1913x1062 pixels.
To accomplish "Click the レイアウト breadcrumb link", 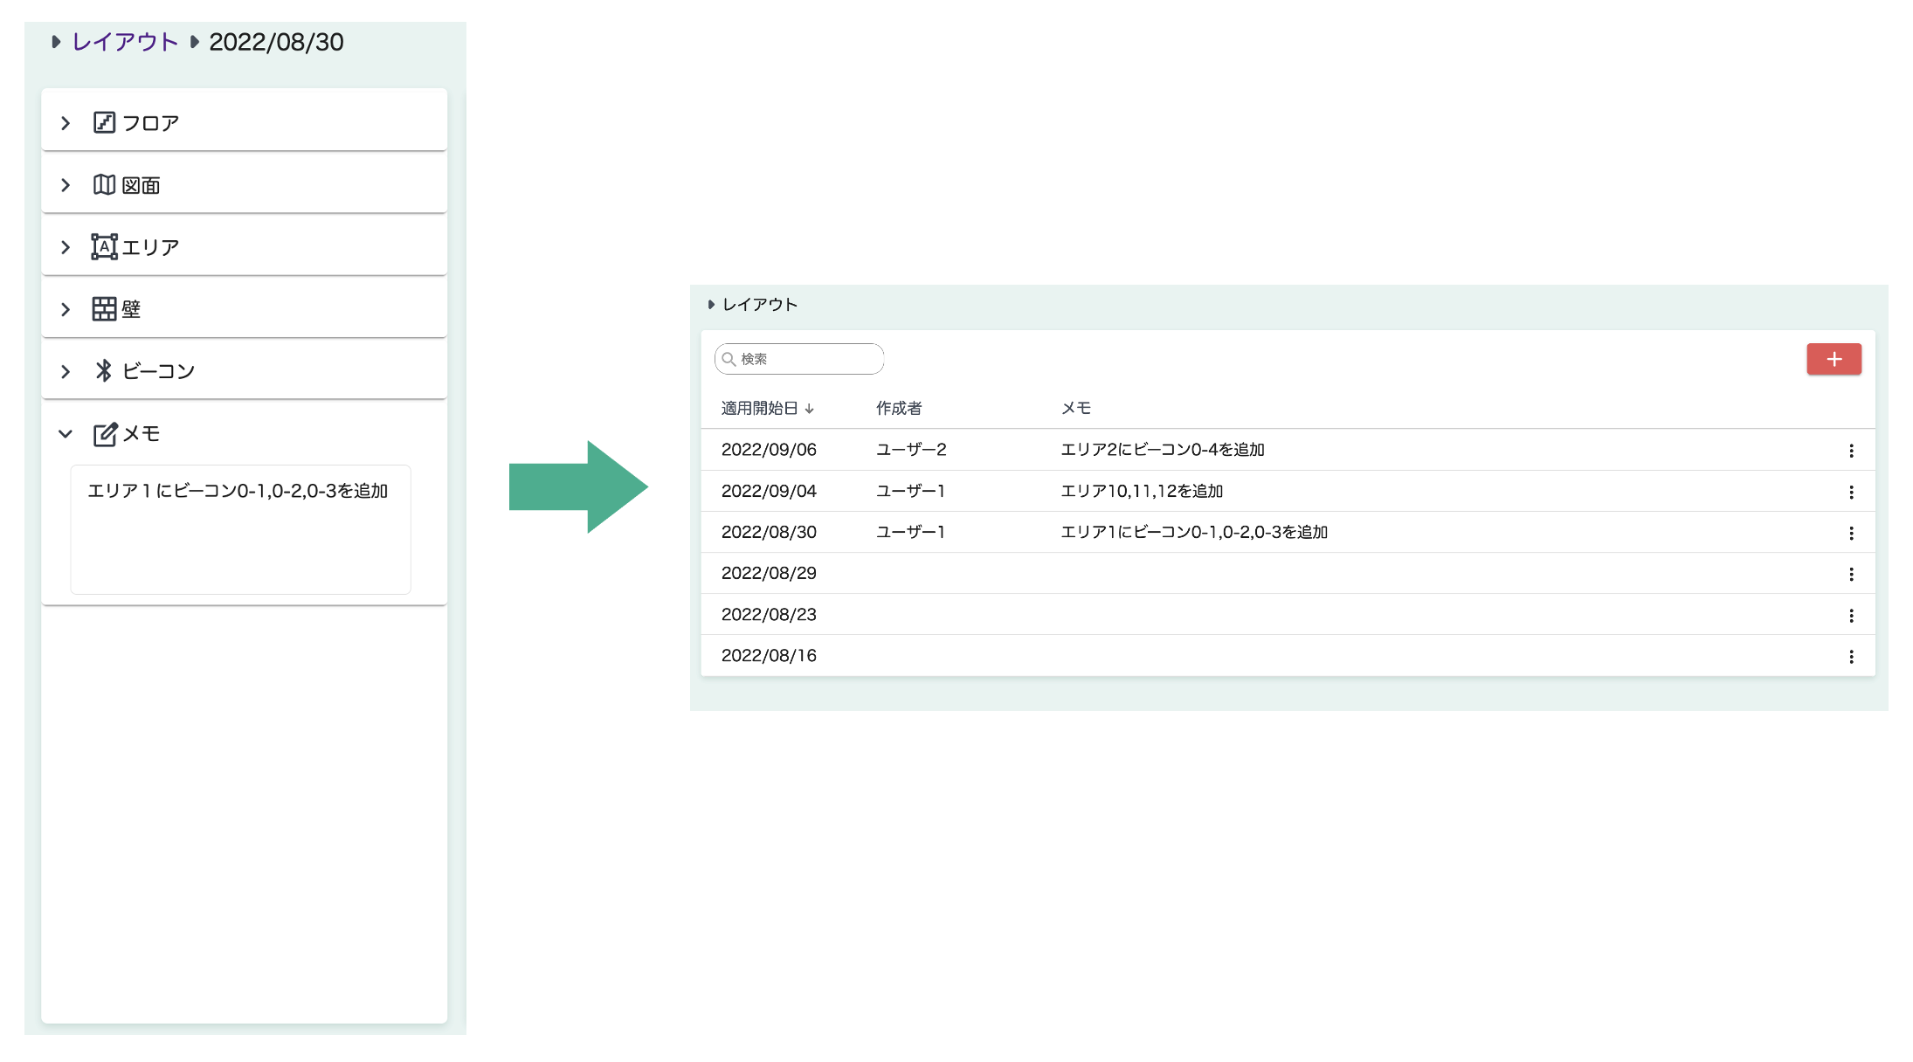I will pos(125,42).
